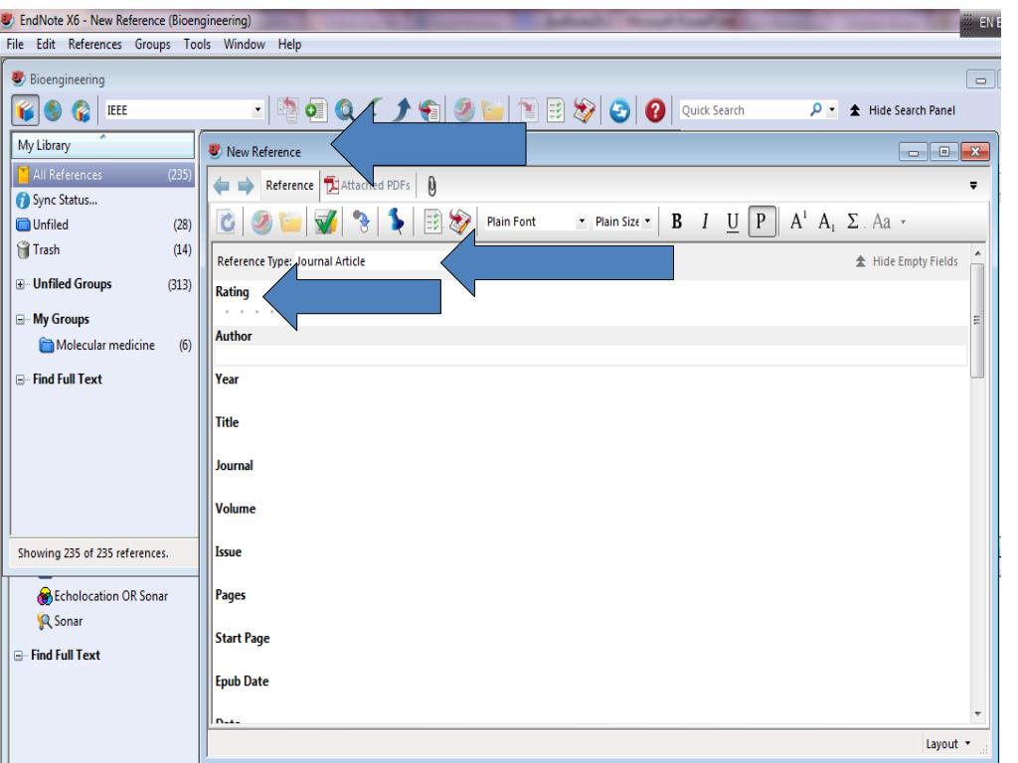Toggle Subscript formatting
Screen dimensions: 1018x763
[x=826, y=222]
